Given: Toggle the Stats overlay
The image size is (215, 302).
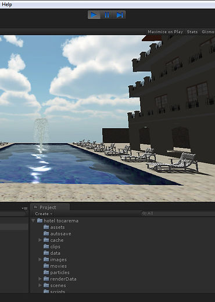Looking at the screenshot, I should pos(192,32).
